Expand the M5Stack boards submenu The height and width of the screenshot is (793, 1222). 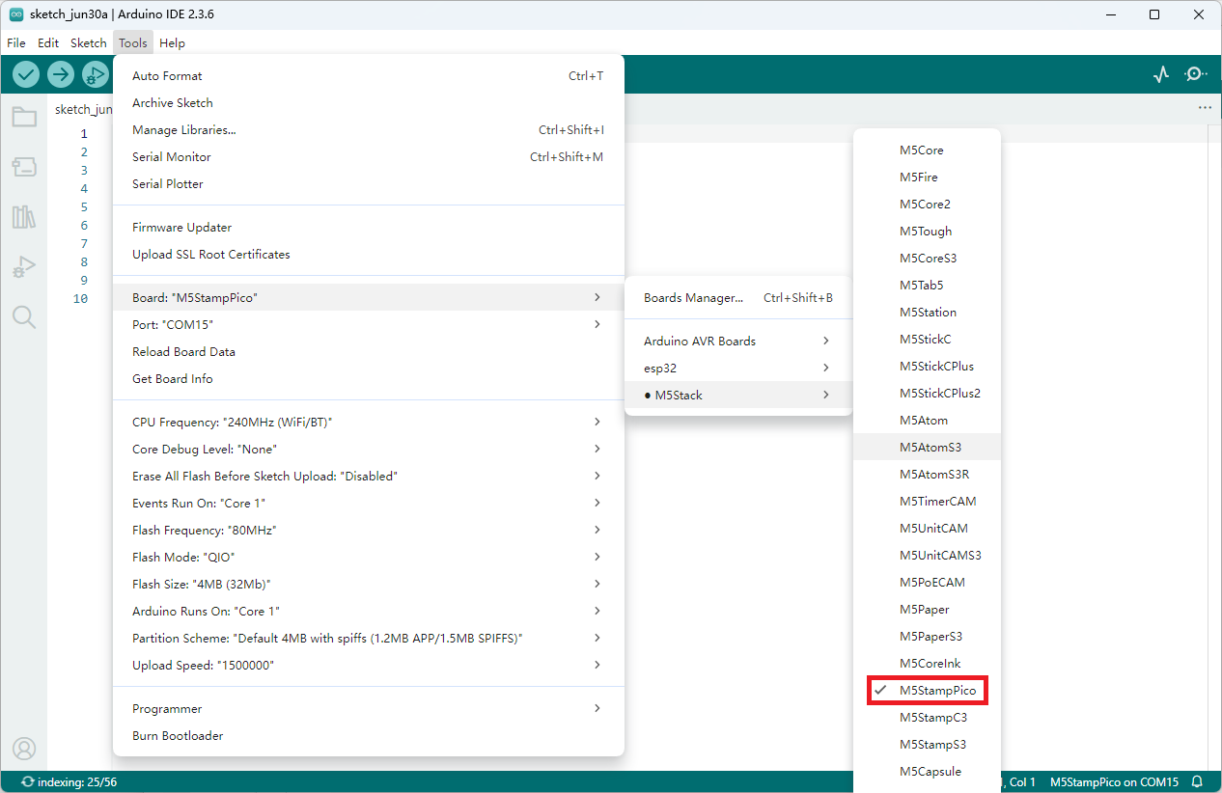[738, 395]
